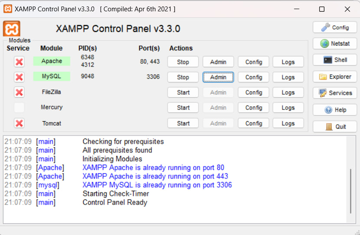
Task: Toggle MySQL service red X checkbox
Action: tap(19, 77)
